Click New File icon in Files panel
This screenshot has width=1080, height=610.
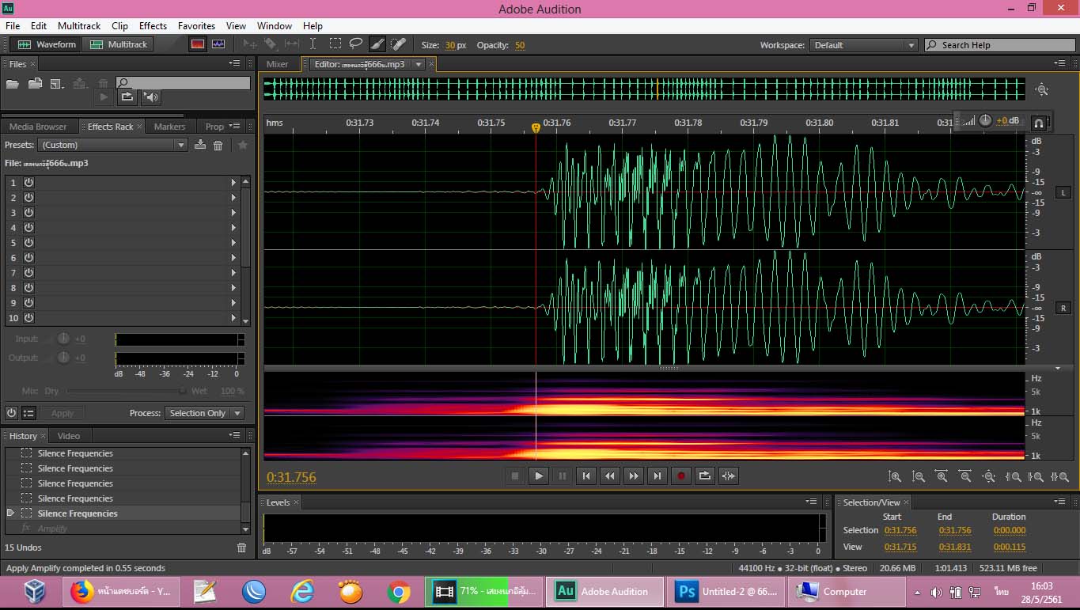(56, 83)
